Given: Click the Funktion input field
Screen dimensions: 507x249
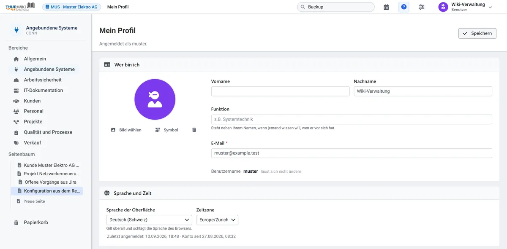Looking at the screenshot, I should (352, 119).
